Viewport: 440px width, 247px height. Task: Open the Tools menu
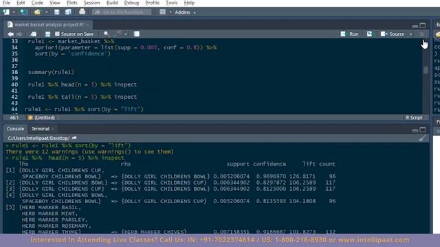click(171, 3)
